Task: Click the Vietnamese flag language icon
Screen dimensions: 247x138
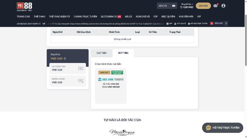Action: [212, 24]
